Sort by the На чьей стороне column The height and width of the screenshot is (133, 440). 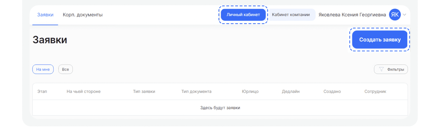tap(84, 92)
